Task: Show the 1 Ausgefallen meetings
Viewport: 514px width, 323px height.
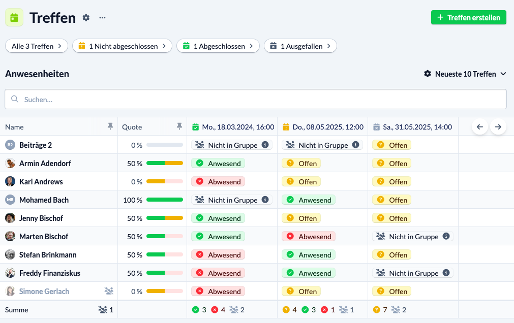Action: coord(300,46)
